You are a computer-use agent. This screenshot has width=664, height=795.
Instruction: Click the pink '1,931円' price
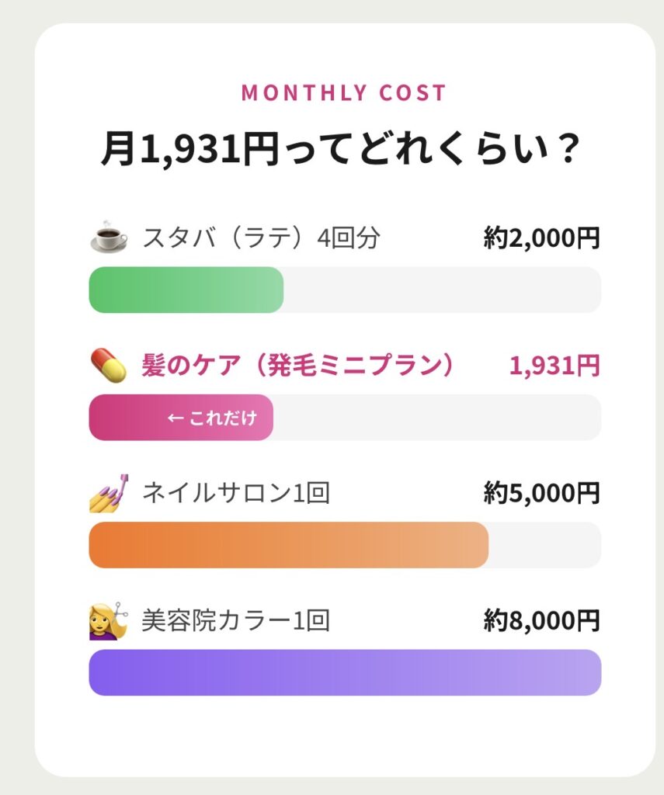pos(554,365)
